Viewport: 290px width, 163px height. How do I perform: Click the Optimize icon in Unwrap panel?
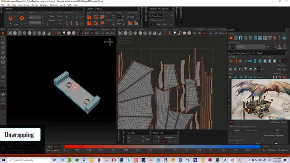tap(21, 18)
